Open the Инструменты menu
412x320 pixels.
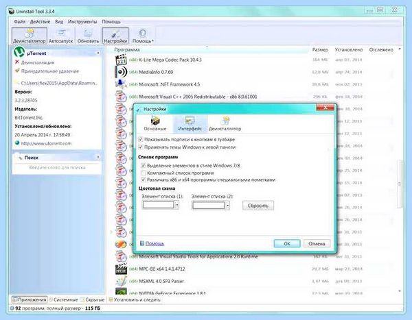(x=82, y=21)
